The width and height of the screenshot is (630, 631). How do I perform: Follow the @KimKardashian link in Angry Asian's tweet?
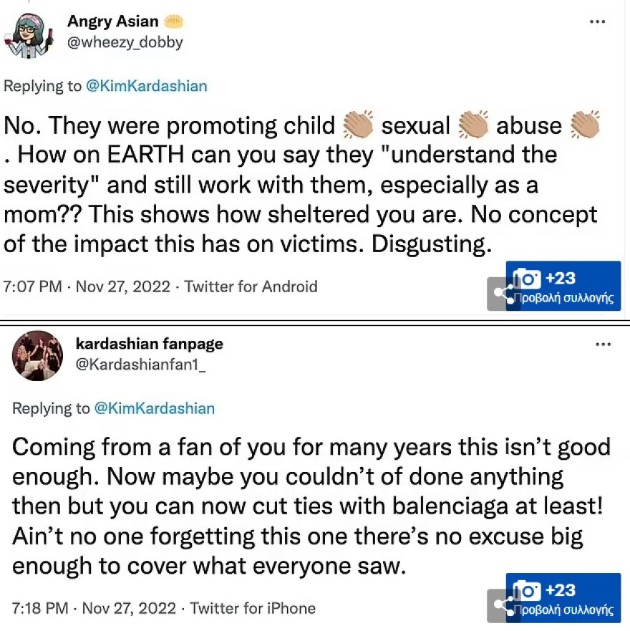(147, 87)
